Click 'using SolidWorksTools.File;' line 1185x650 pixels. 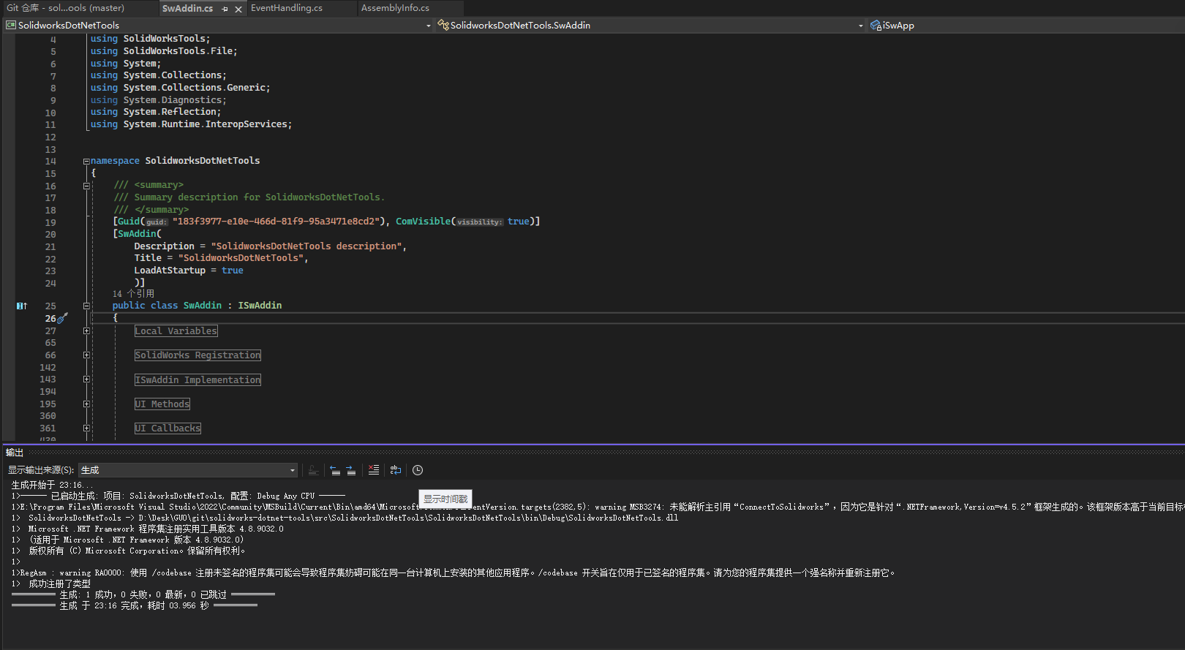[164, 51]
